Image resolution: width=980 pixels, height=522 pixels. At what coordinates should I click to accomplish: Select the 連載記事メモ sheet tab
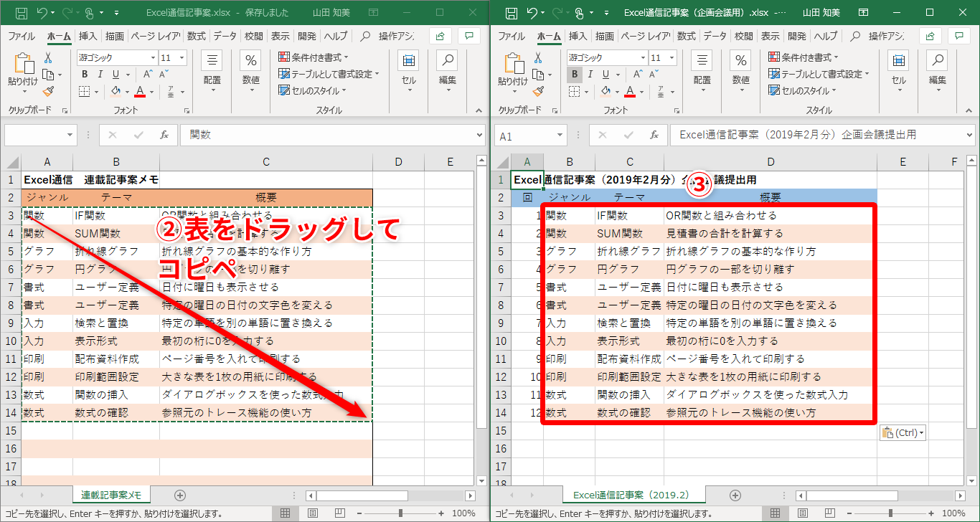point(111,495)
